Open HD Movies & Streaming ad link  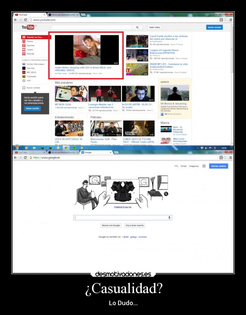pos(173,104)
